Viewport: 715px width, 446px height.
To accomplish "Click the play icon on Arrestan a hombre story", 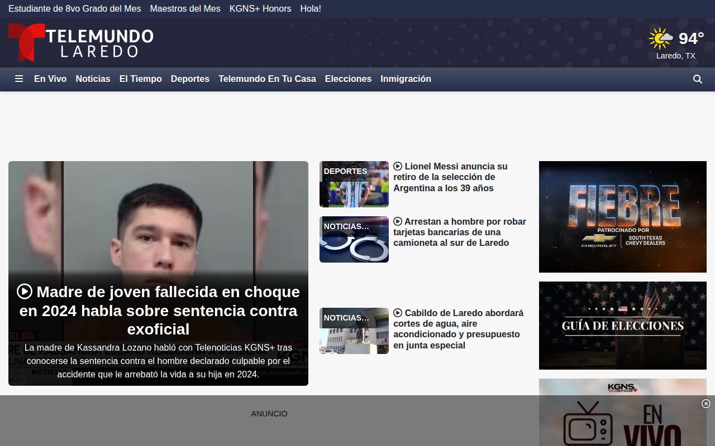I will 398,221.
